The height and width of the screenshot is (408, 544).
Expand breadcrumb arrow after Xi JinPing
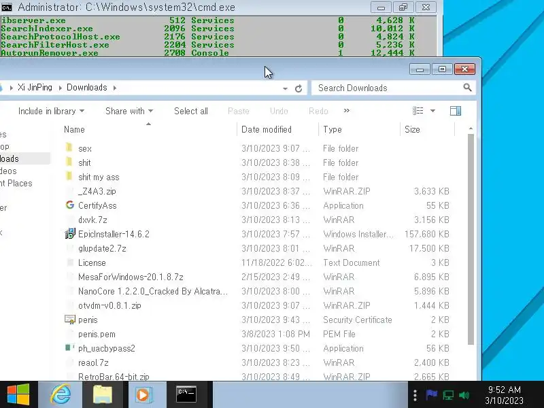click(60, 88)
